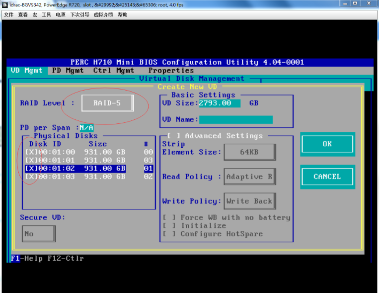Switch to the Ctrl Mgmt tab

pos(114,71)
